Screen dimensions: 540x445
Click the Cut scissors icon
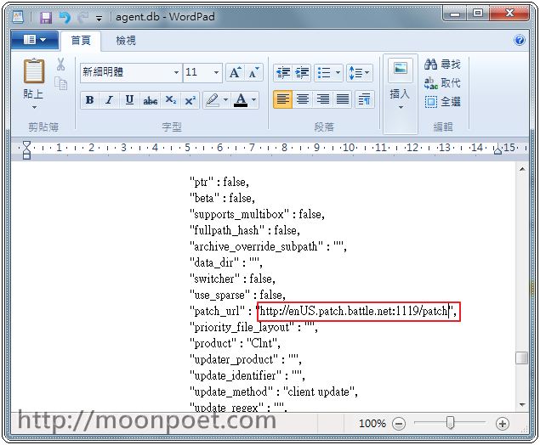click(x=61, y=65)
